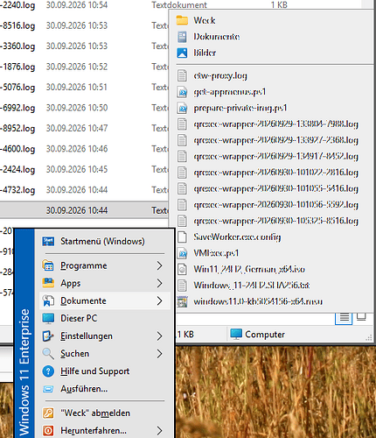Open the Dokumente entry in start menu
376x438 pixels.
105,300
